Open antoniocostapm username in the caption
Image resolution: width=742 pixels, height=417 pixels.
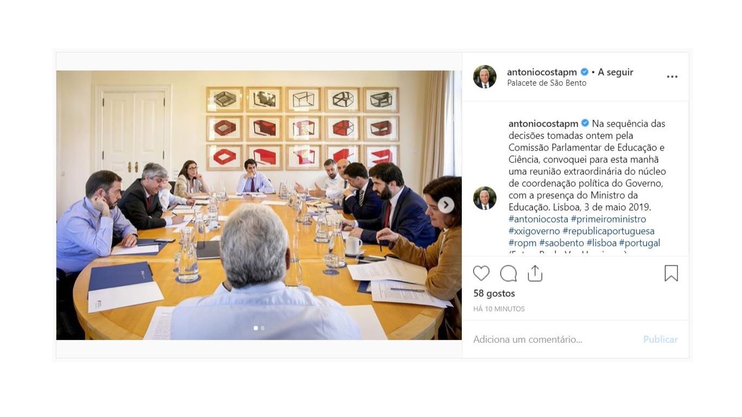coord(543,123)
